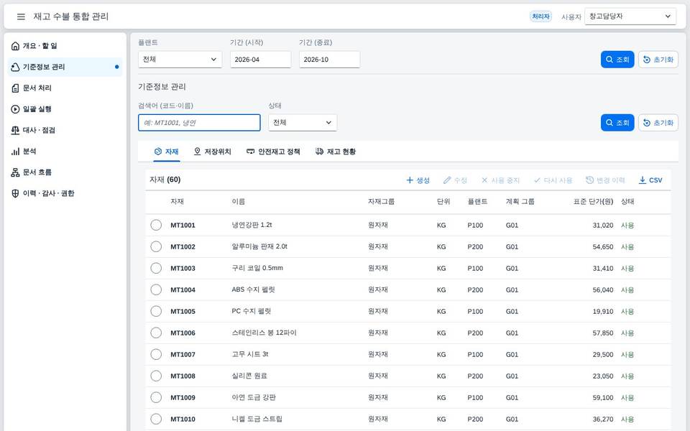Click the 표준 단가(원) column header

(593, 202)
